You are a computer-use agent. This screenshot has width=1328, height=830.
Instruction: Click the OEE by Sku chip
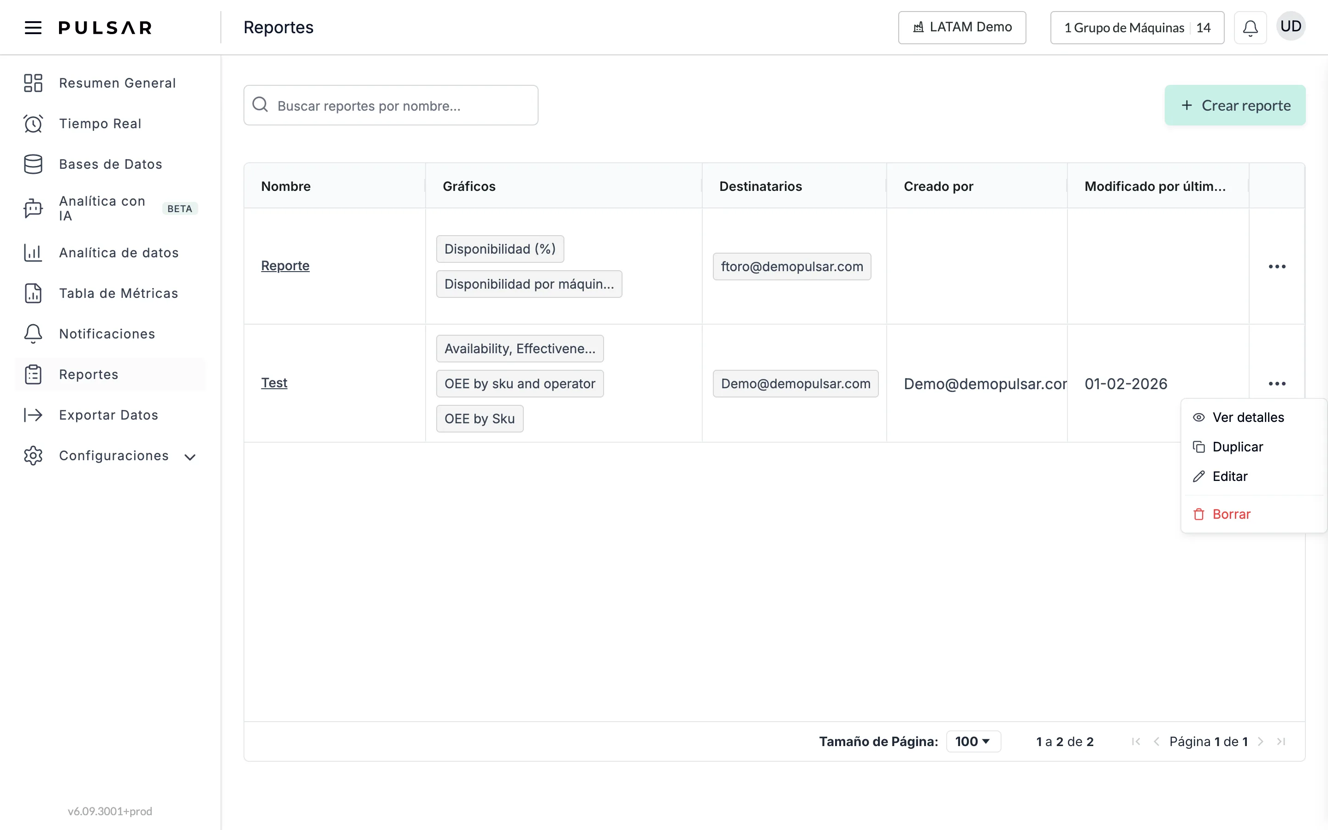click(x=480, y=419)
